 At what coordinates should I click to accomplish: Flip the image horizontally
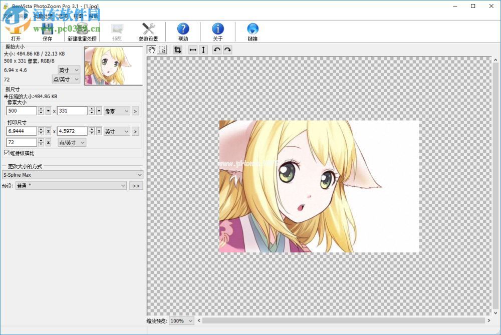(192, 50)
